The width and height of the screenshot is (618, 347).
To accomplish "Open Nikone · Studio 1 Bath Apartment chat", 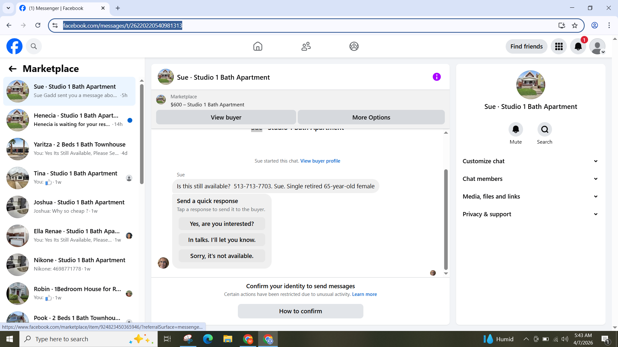I will pos(69,265).
